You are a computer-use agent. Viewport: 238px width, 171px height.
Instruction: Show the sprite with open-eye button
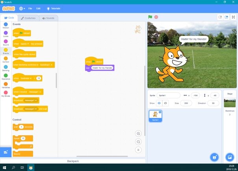click(x=159, y=103)
